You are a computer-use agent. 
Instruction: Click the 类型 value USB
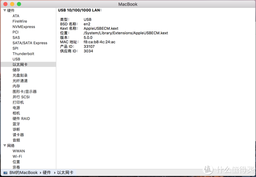point(87,20)
